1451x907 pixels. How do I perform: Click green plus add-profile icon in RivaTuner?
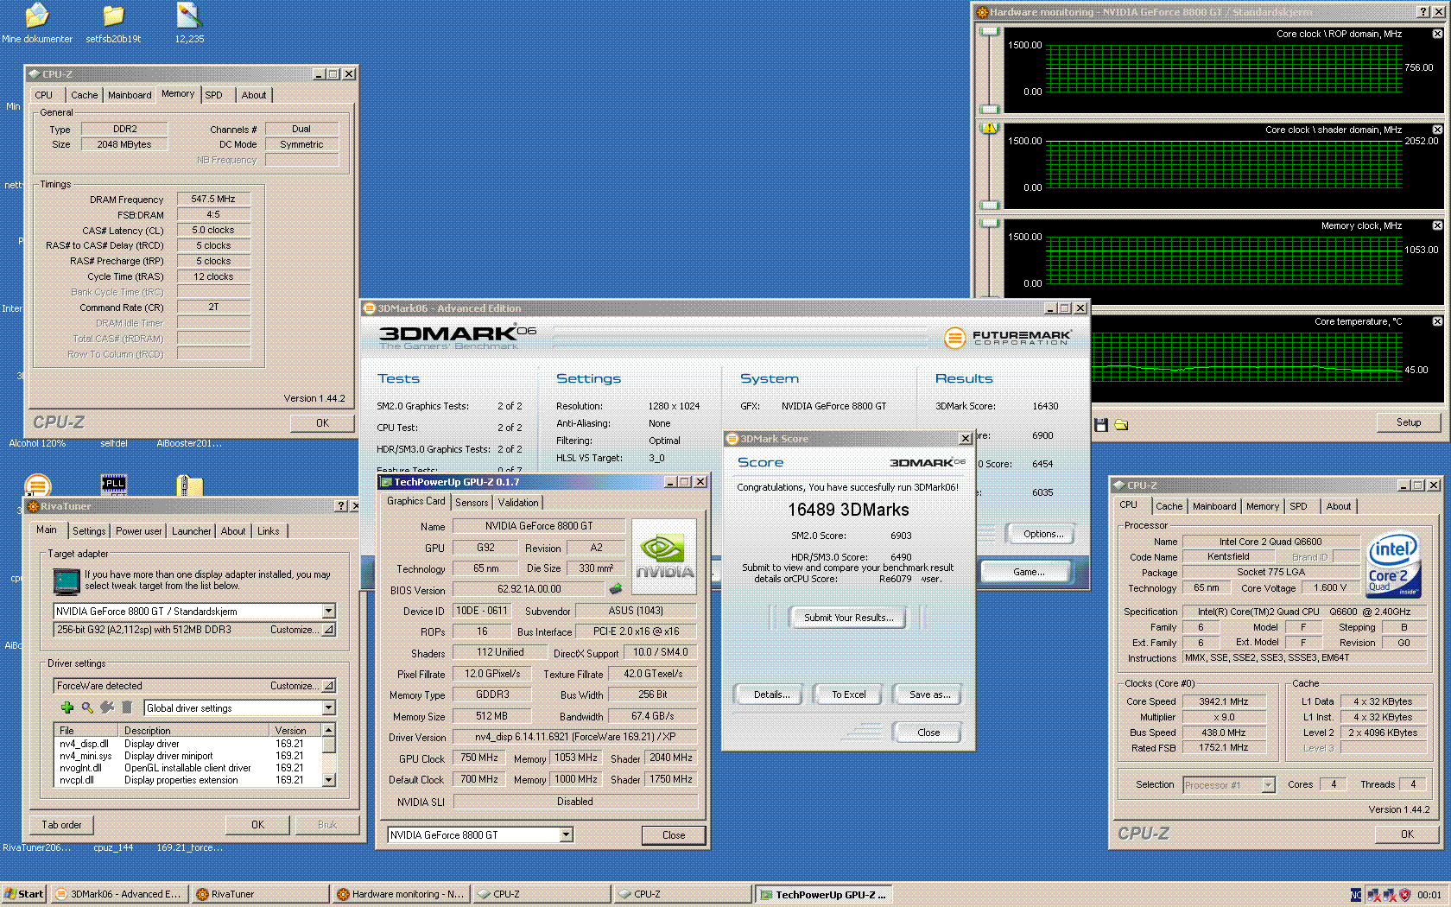(x=67, y=707)
